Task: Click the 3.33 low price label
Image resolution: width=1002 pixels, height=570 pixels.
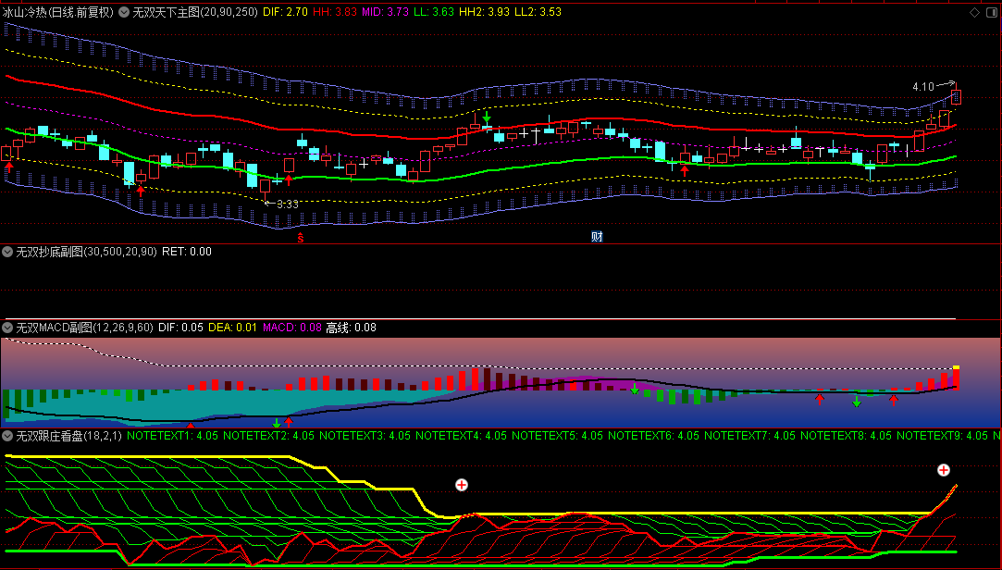Action: coord(288,204)
